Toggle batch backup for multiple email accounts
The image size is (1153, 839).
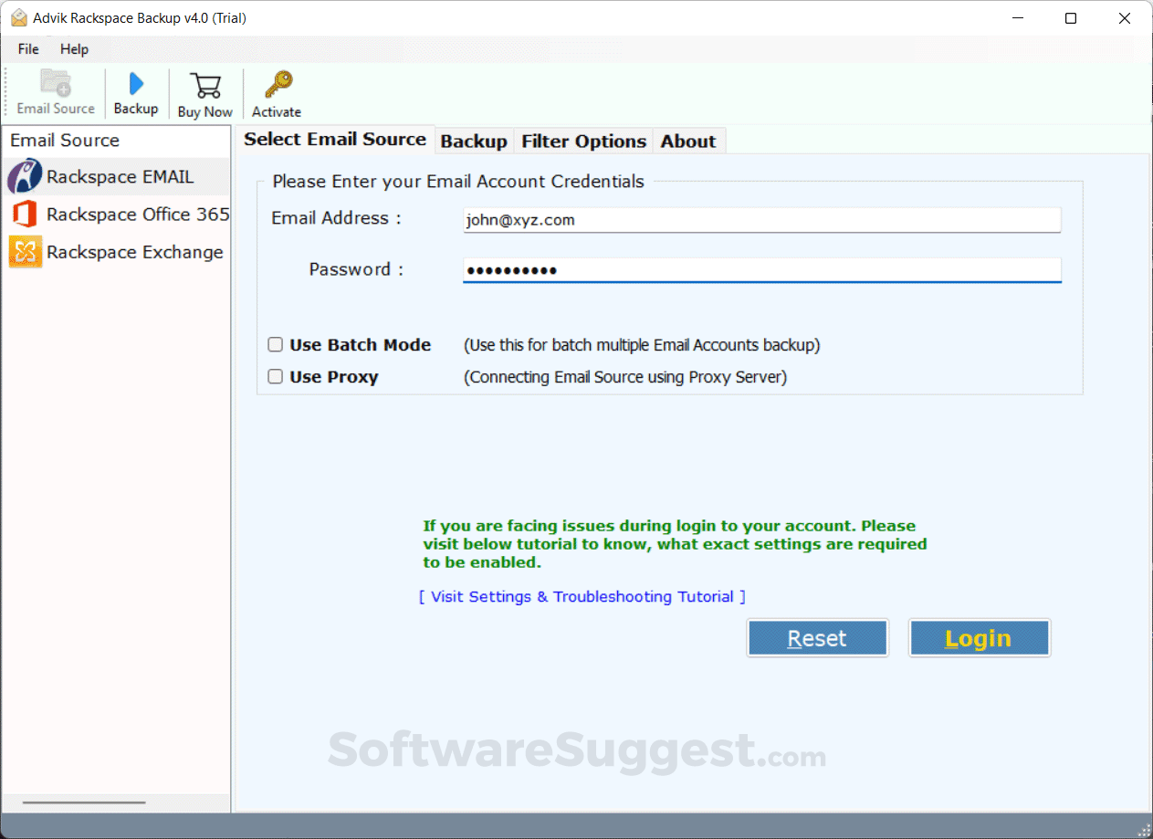275,344
